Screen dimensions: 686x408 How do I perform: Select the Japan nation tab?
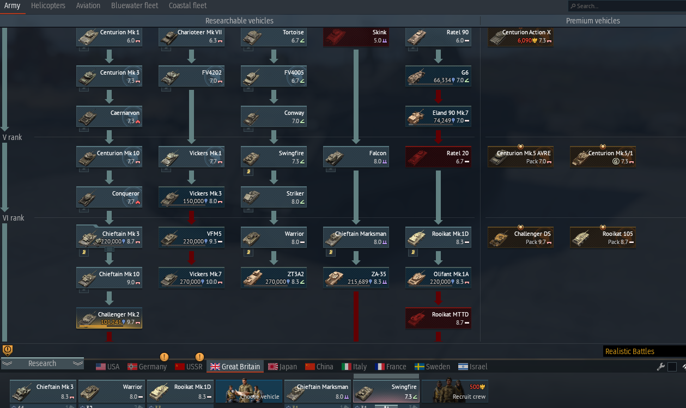(x=282, y=367)
